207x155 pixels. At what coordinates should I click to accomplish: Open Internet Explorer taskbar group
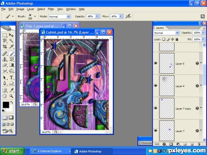click(x=51, y=151)
